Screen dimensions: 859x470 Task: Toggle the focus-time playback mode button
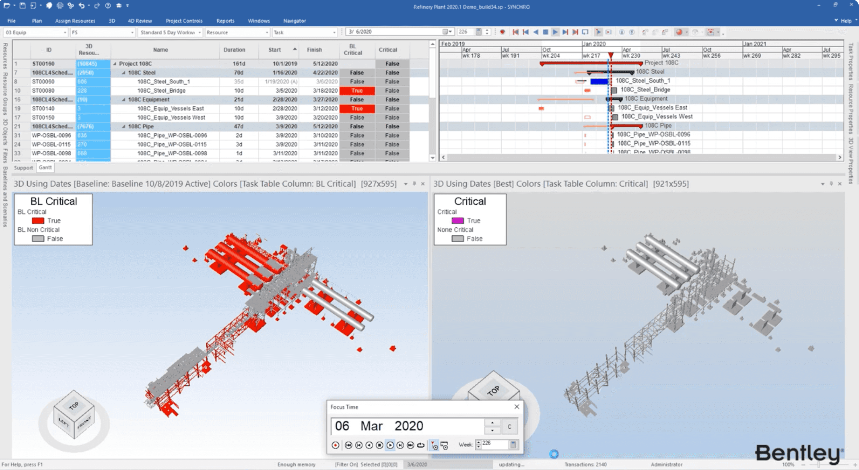coord(434,445)
